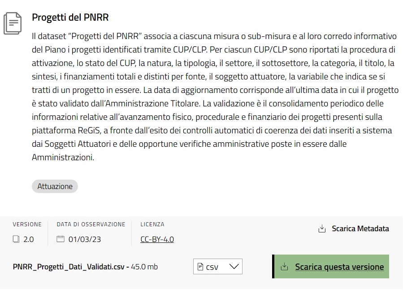Click the calendar icon beside 01/03/23
This screenshot has width=403, height=299.
61,239
